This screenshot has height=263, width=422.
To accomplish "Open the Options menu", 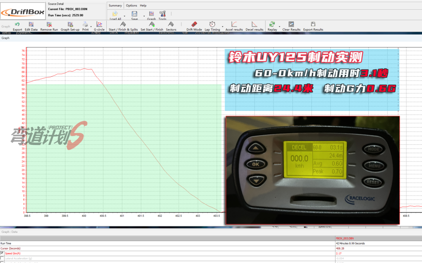I will point(131,5).
